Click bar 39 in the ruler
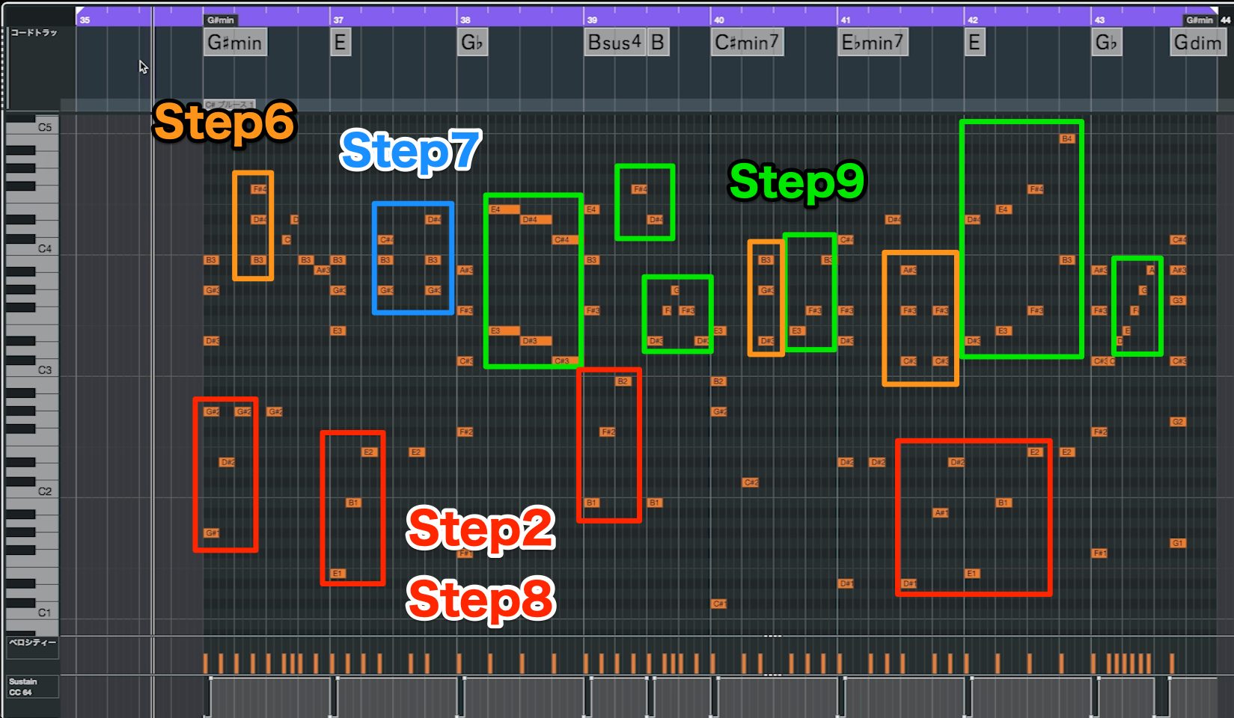Viewport: 1234px width, 718px height. [592, 20]
